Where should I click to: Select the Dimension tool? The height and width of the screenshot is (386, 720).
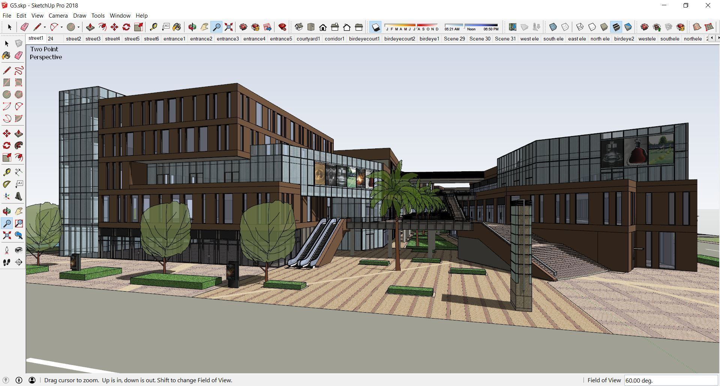pyautogui.click(x=18, y=172)
